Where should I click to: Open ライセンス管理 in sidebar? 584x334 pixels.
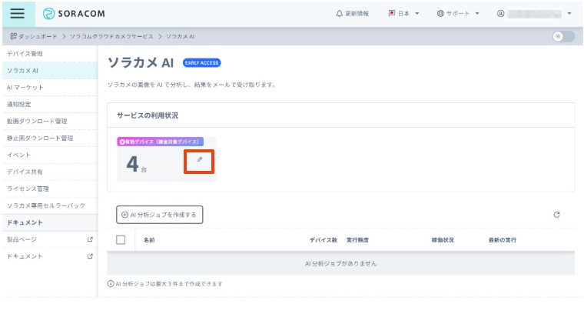50,189
